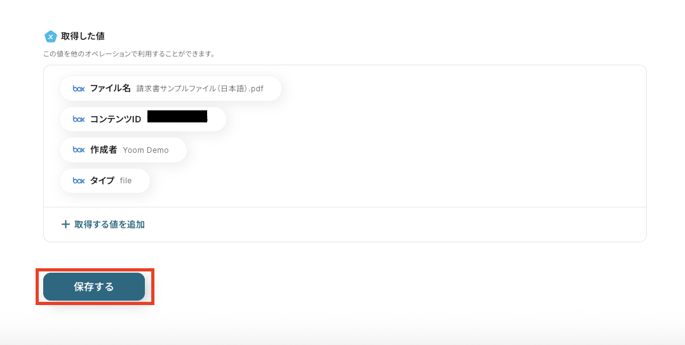Click the description text under 取得した値
The width and height of the screenshot is (685, 345).
click(128, 54)
